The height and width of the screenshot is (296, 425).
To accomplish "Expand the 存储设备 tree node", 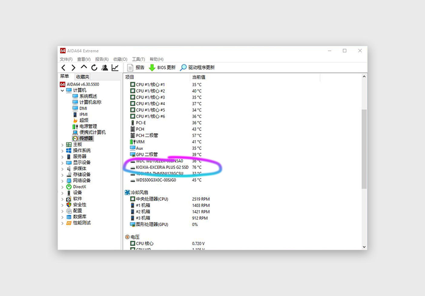I will tap(62, 175).
